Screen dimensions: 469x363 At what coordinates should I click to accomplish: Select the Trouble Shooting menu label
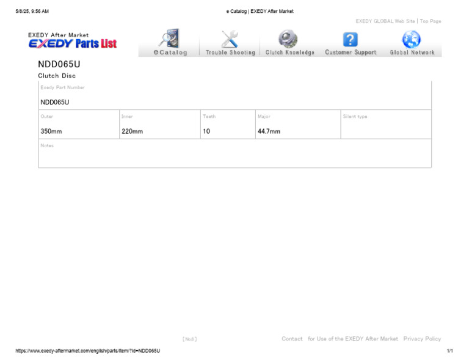(230, 53)
